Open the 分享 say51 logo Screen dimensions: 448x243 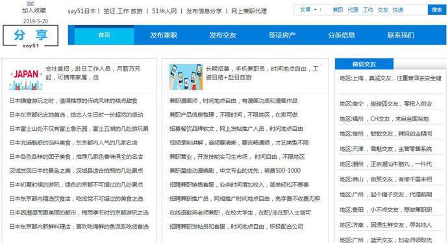click(31, 36)
